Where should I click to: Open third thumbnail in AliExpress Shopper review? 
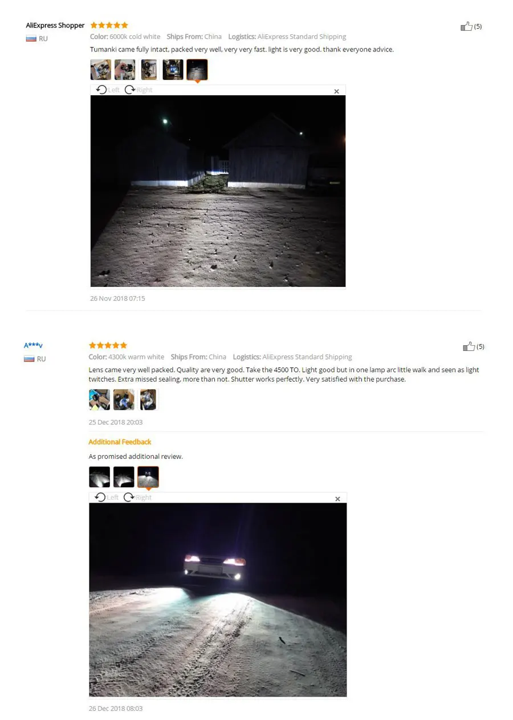pyautogui.click(x=149, y=70)
